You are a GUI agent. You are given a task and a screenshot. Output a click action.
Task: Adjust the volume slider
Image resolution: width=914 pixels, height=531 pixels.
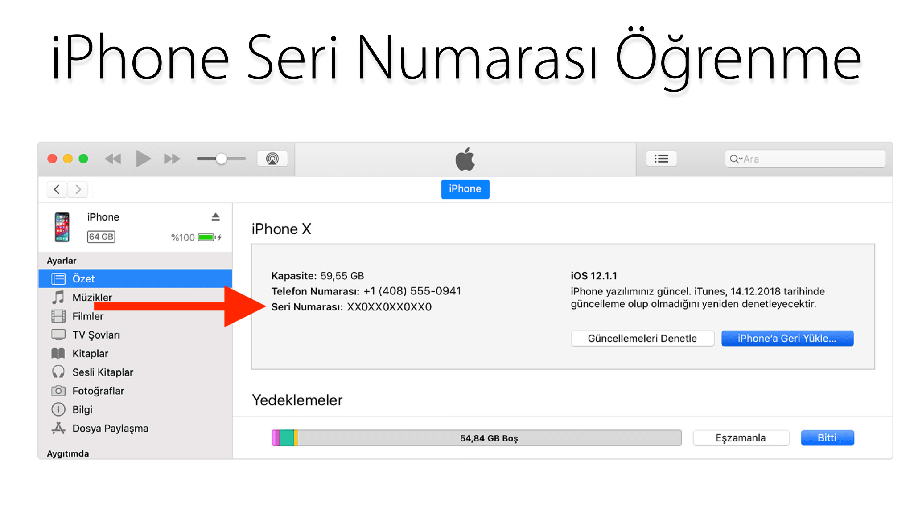[221, 159]
